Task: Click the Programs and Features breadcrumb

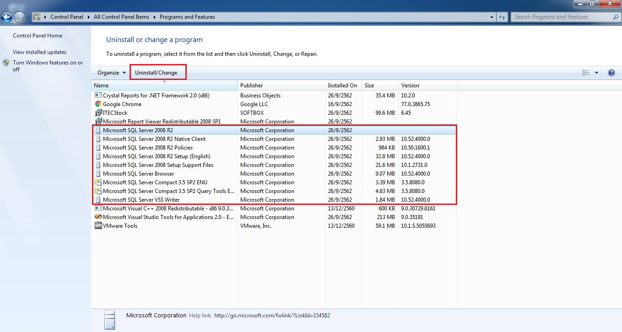Action: (x=187, y=17)
